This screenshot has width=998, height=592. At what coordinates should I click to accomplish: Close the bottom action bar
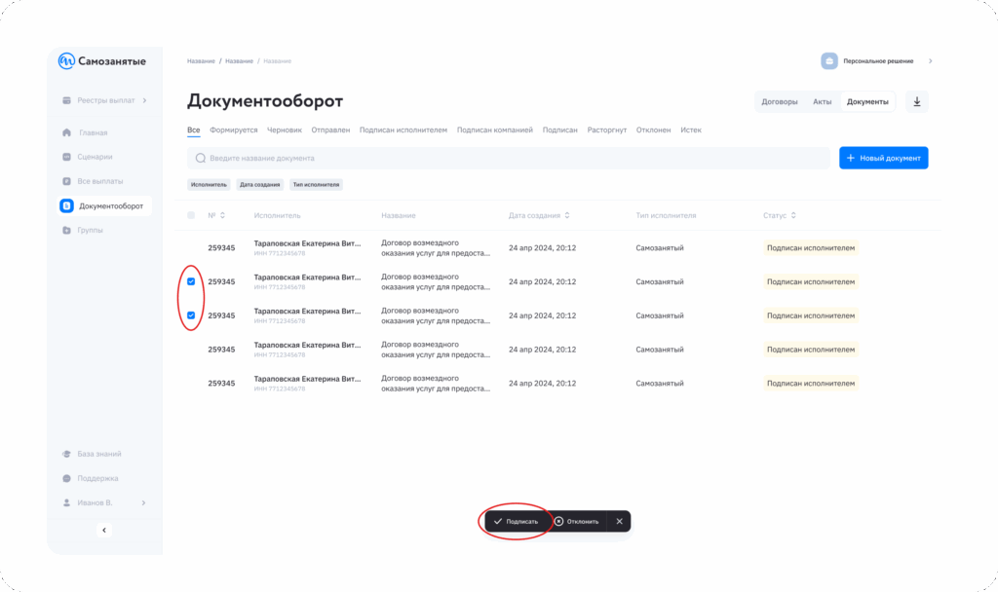[x=619, y=521]
